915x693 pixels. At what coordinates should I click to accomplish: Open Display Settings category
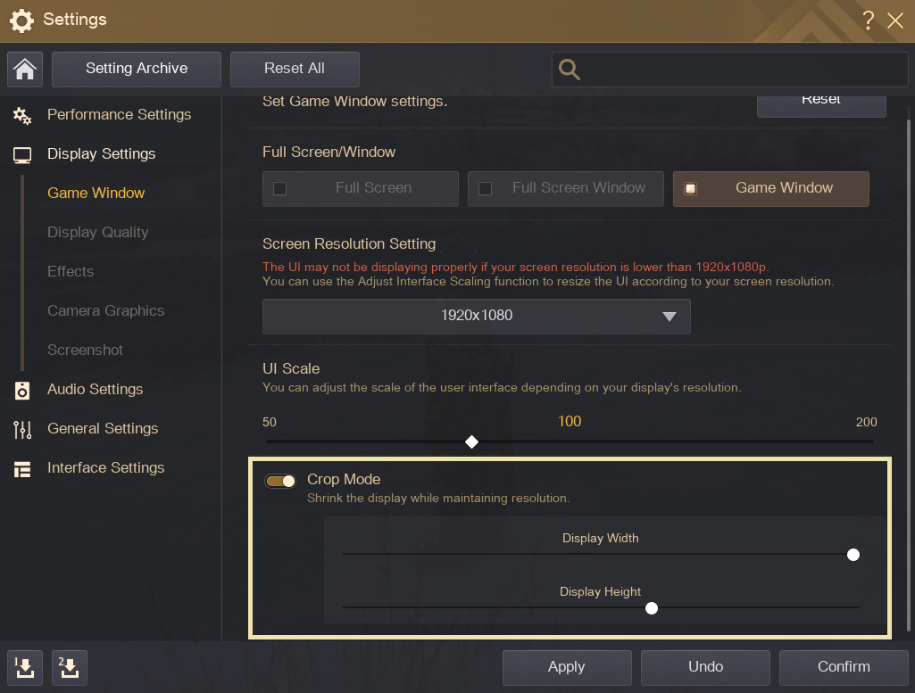[x=102, y=154]
